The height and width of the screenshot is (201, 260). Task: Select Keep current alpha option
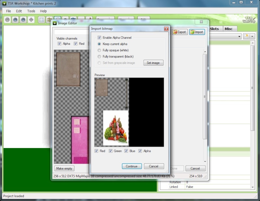99,44
